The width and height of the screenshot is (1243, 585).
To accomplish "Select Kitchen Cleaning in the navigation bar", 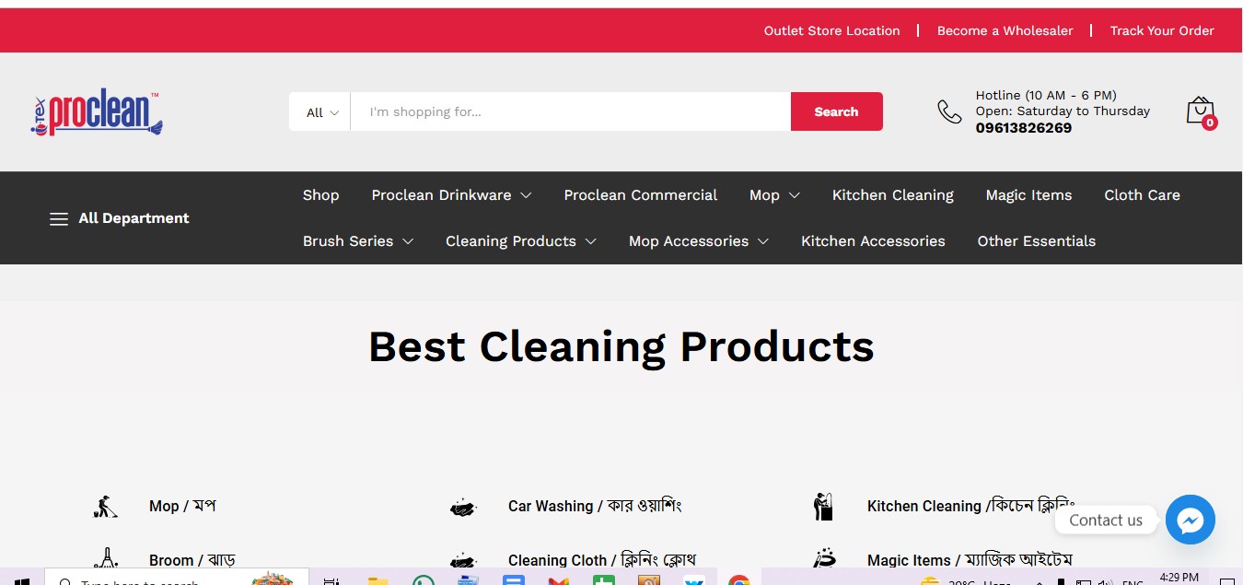I will tap(893, 195).
